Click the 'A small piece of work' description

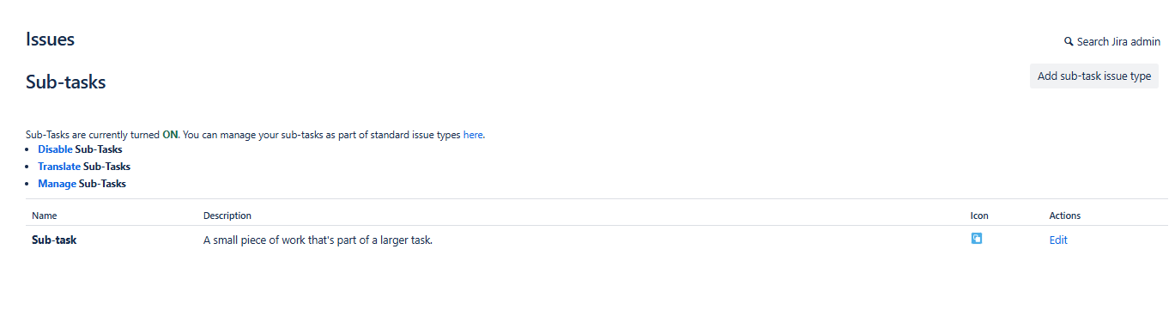(318, 240)
